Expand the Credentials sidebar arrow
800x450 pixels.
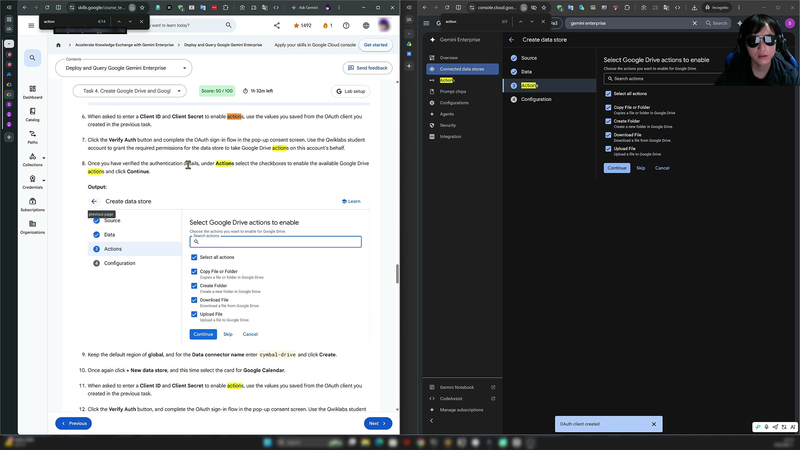(x=44, y=181)
